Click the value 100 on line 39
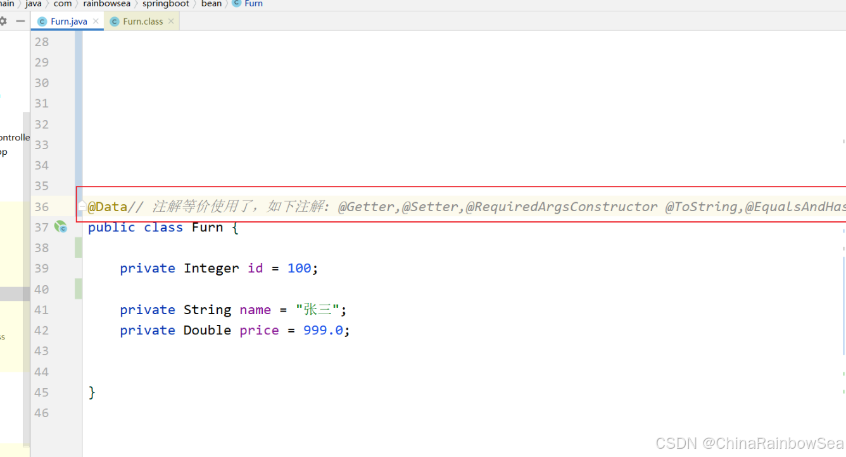846x457 pixels. pyautogui.click(x=299, y=268)
